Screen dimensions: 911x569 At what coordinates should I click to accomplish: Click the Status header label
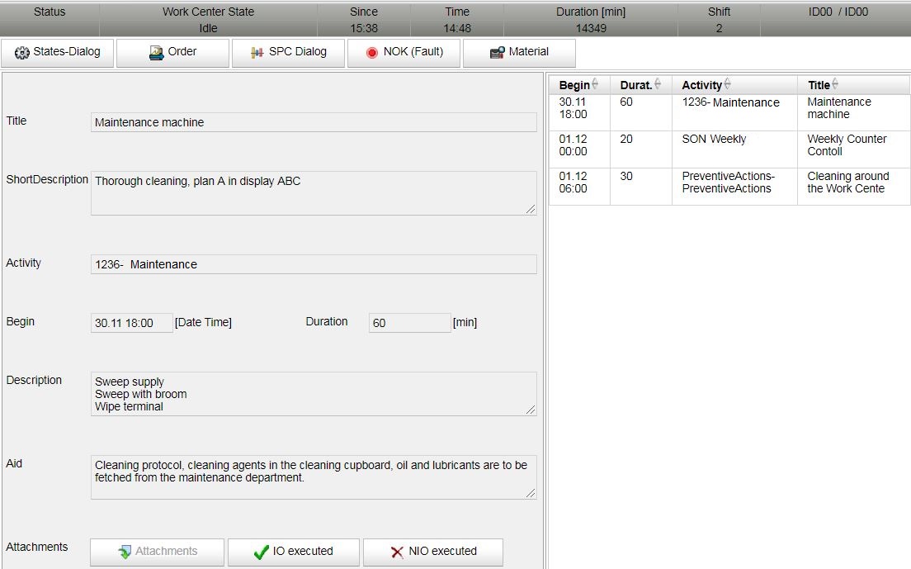click(x=50, y=12)
